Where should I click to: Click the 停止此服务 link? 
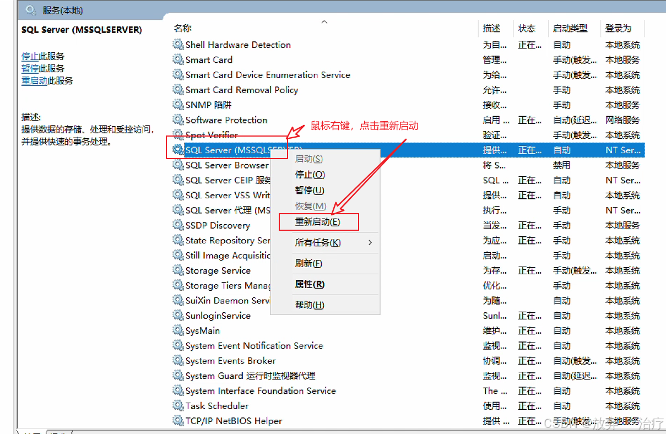point(29,56)
